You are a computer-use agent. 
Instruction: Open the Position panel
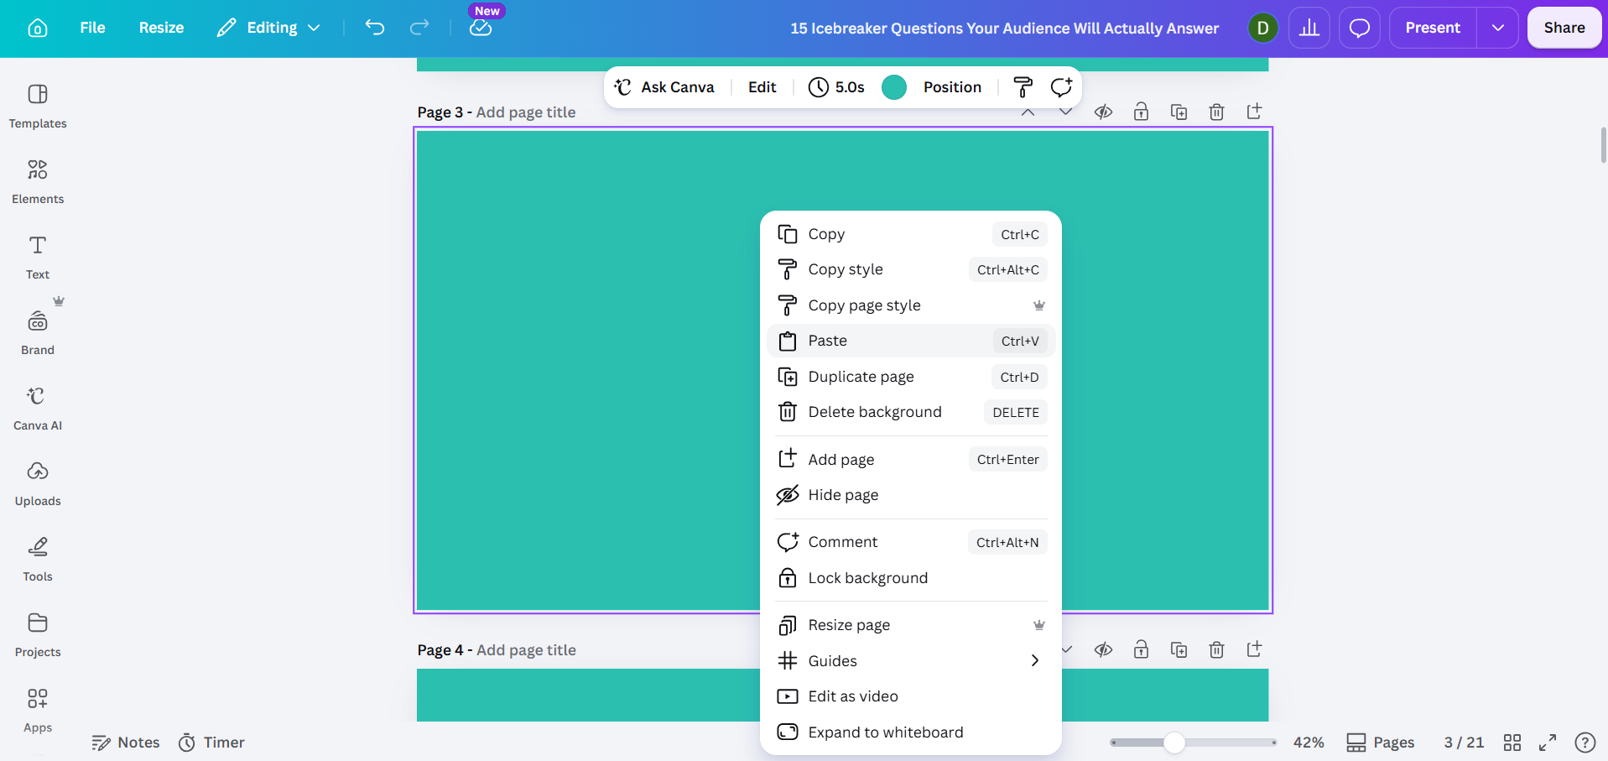pyautogui.click(x=952, y=87)
